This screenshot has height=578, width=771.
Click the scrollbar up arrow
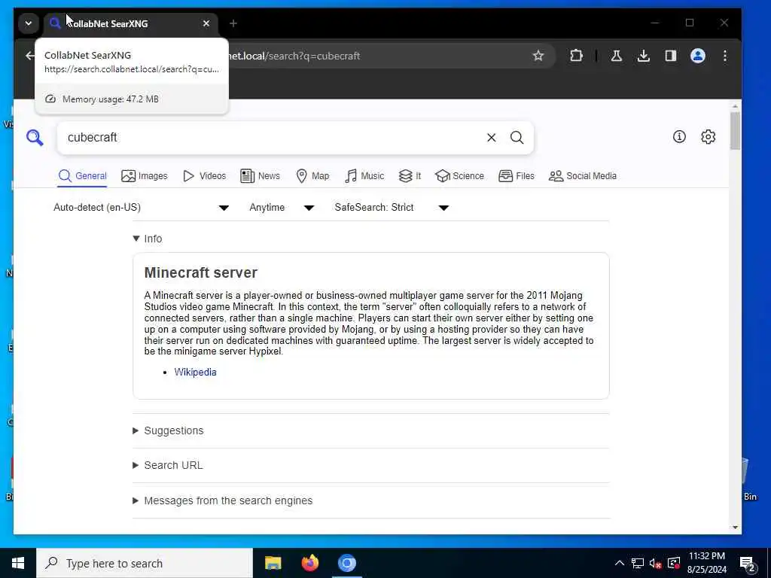[x=735, y=106]
